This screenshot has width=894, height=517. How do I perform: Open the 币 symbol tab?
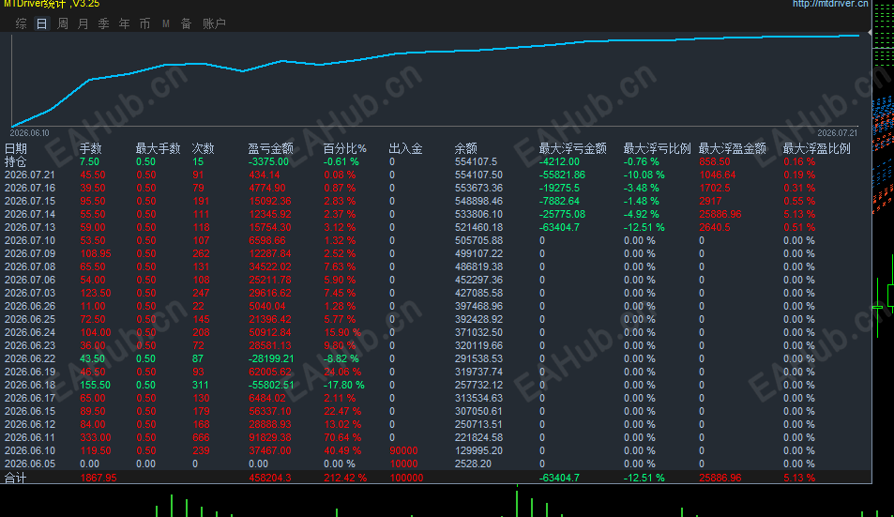(144, 23)
